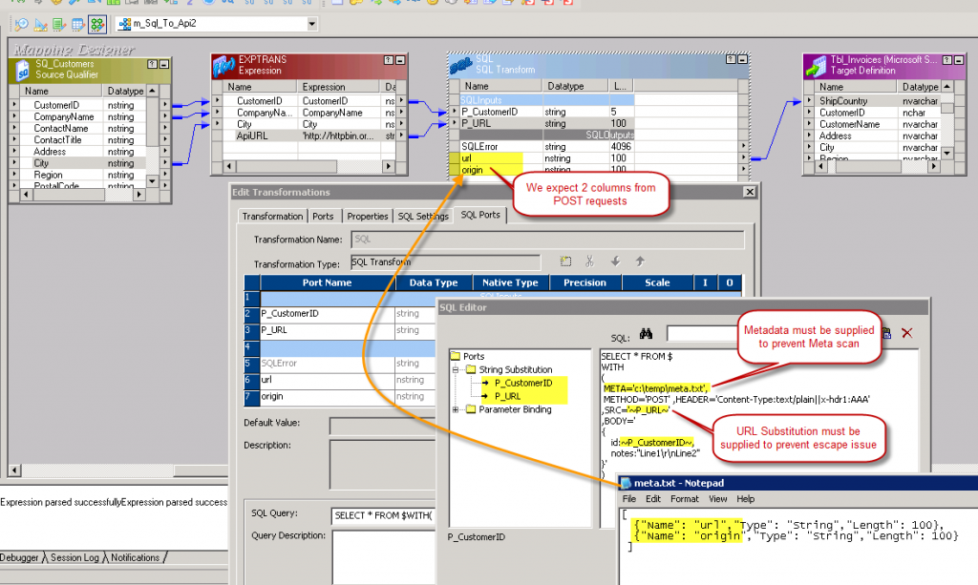Click the binoculars find icon in SQL Editor
The height and width of the screenshot is (585, 978).
pos(646,332)
